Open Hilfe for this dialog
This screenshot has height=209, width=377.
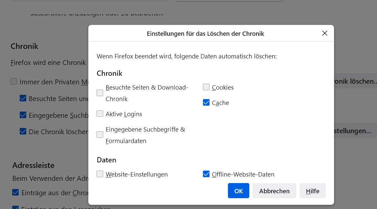point(312,191)
